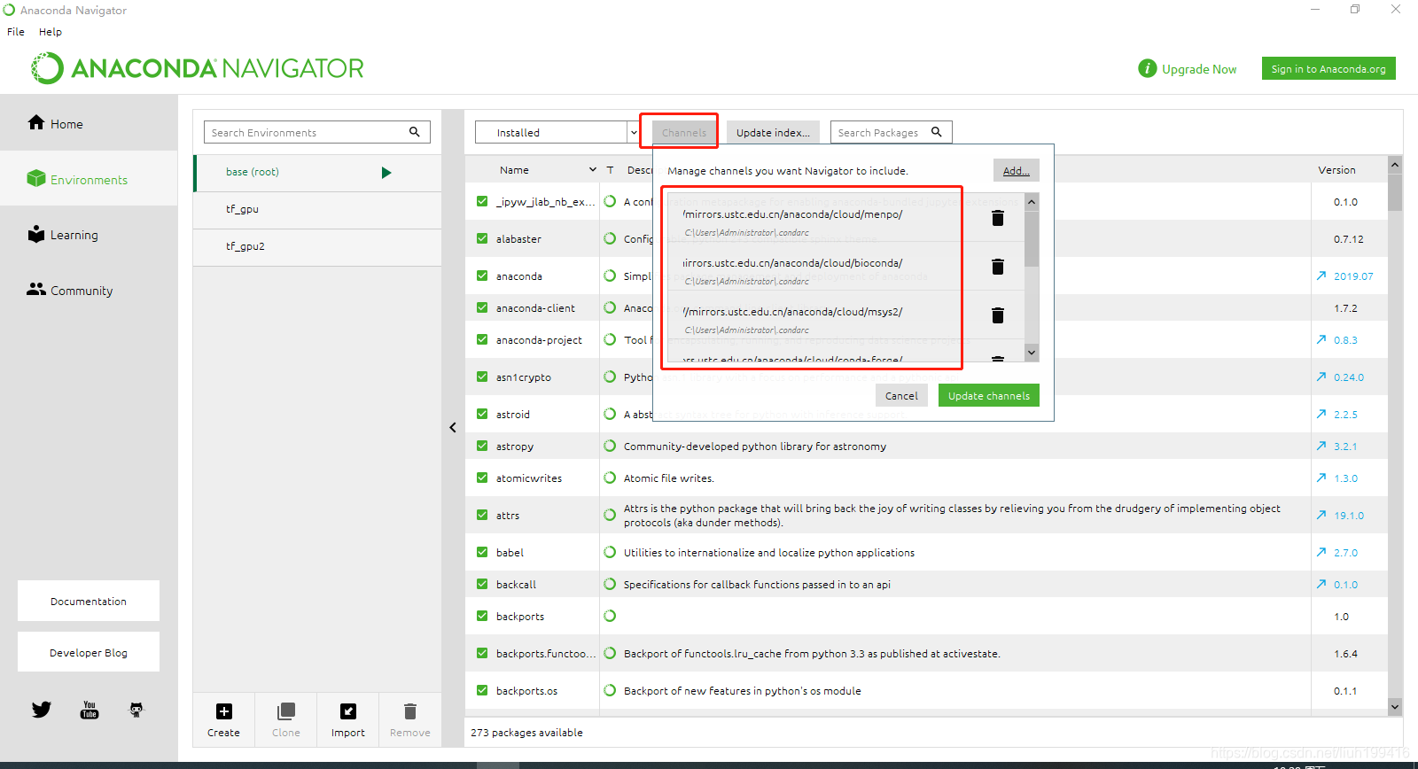Open the YouTube icon link
Screen dimensions: 1418x769
coord(90,710)
